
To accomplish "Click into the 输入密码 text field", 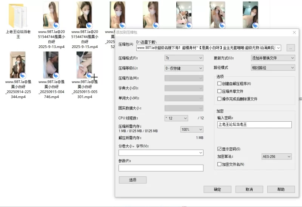I will coord(254,124).
